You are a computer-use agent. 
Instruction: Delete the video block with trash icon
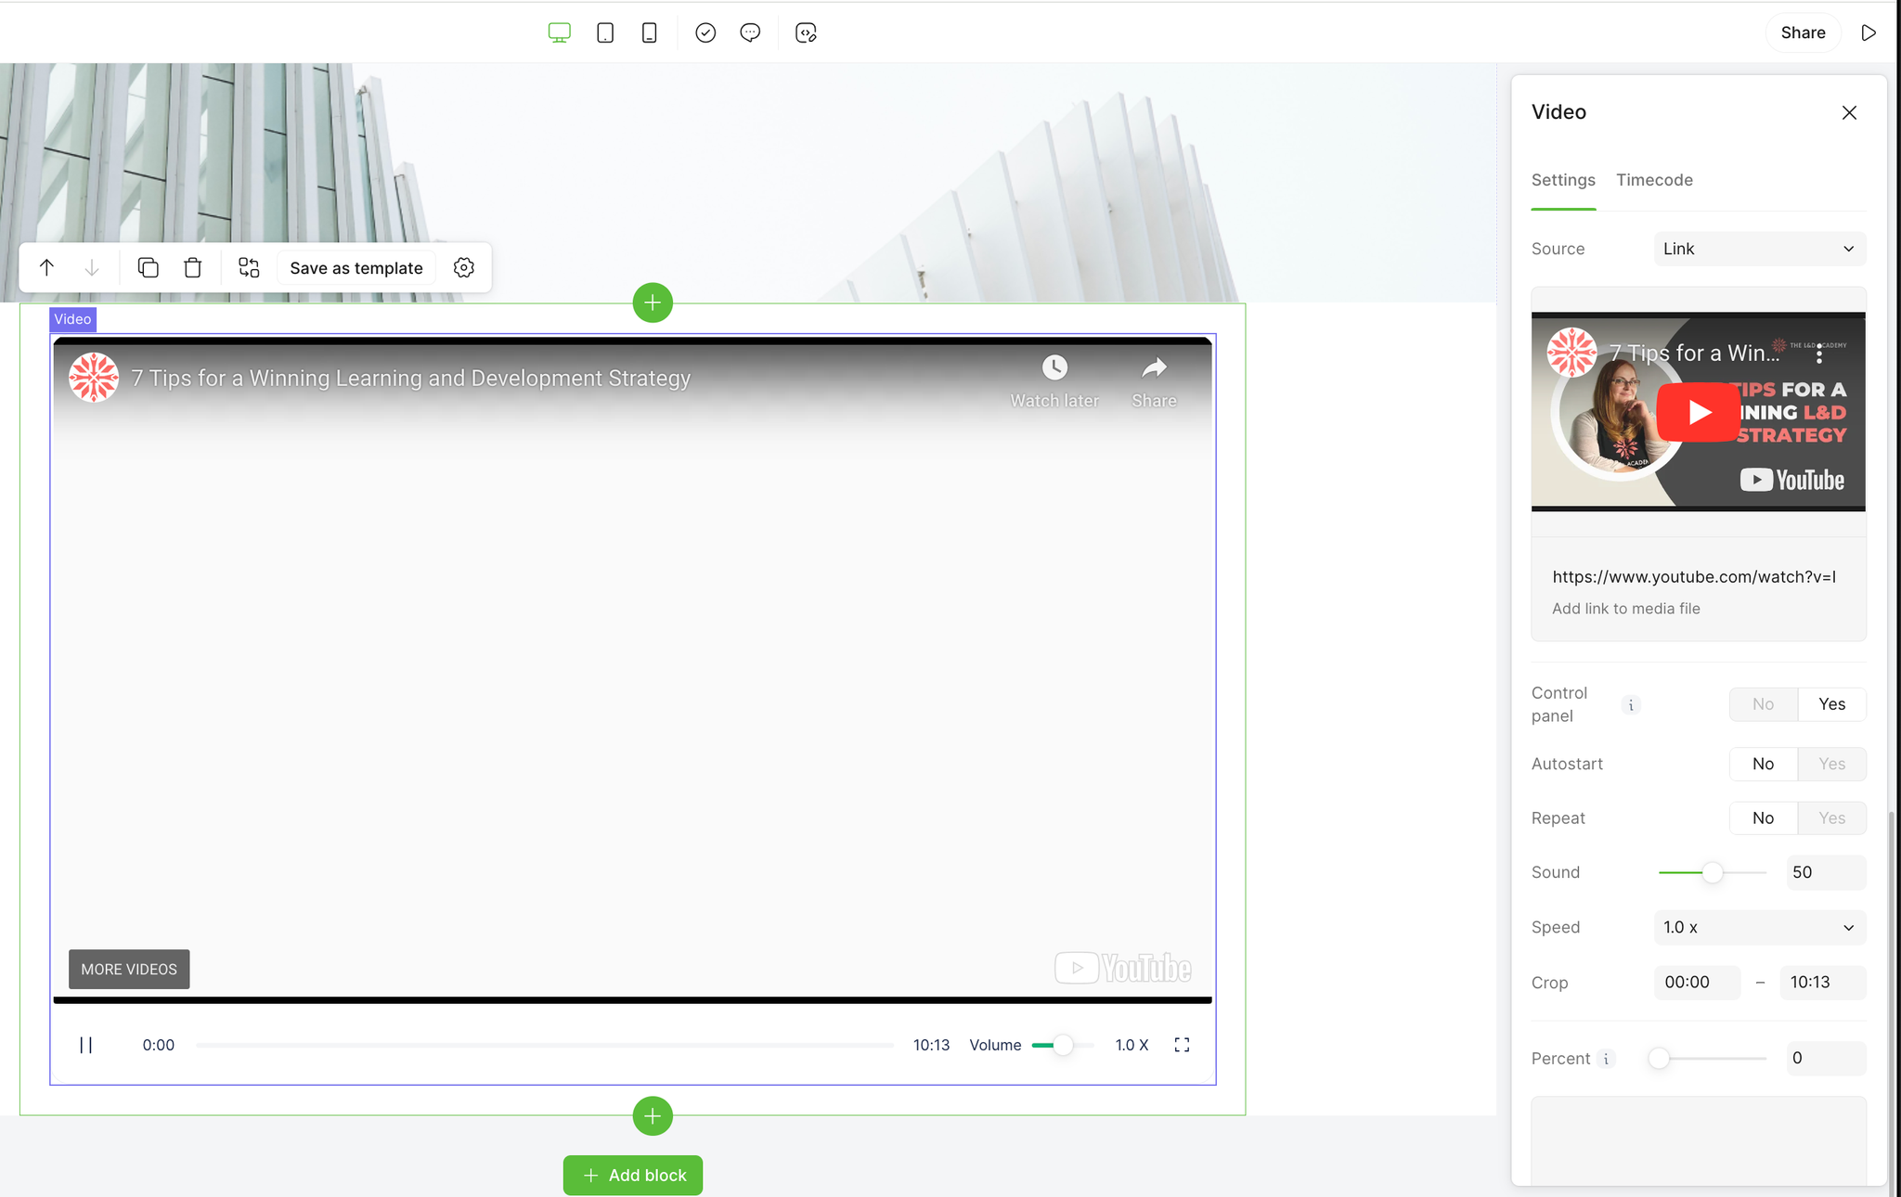coord(193,268)
